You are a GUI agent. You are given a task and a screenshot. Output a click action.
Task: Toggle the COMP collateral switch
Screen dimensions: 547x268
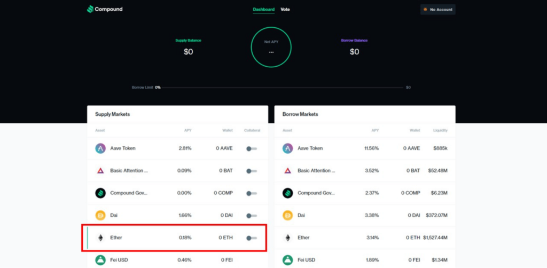252,193
